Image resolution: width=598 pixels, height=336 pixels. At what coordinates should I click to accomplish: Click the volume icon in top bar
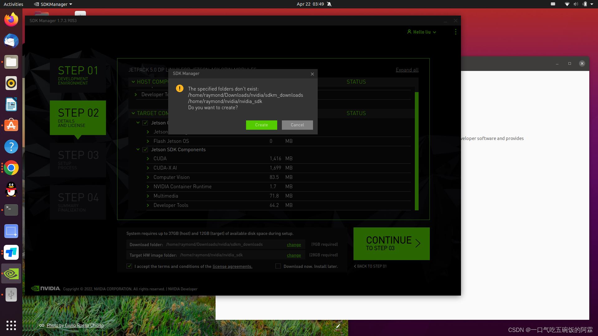pos(576,4)
